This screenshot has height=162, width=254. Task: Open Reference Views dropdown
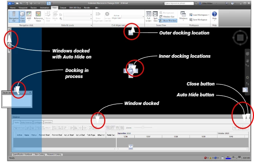click(x=38, y=16)
